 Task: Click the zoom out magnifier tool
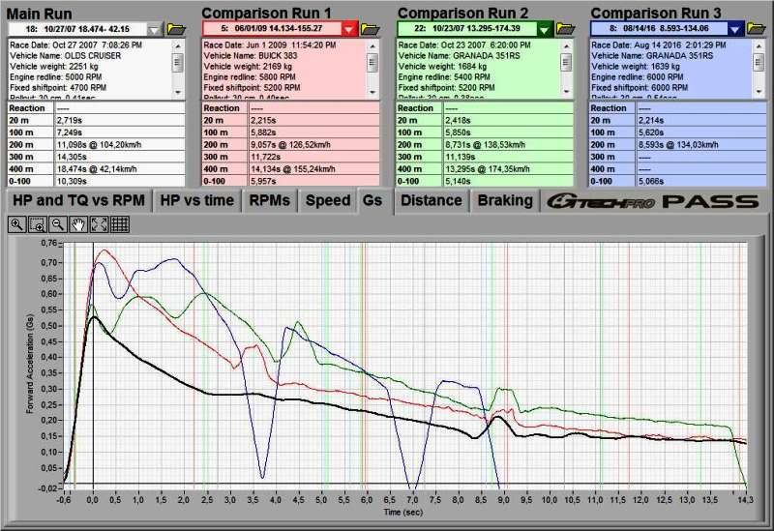coord(58,223)
